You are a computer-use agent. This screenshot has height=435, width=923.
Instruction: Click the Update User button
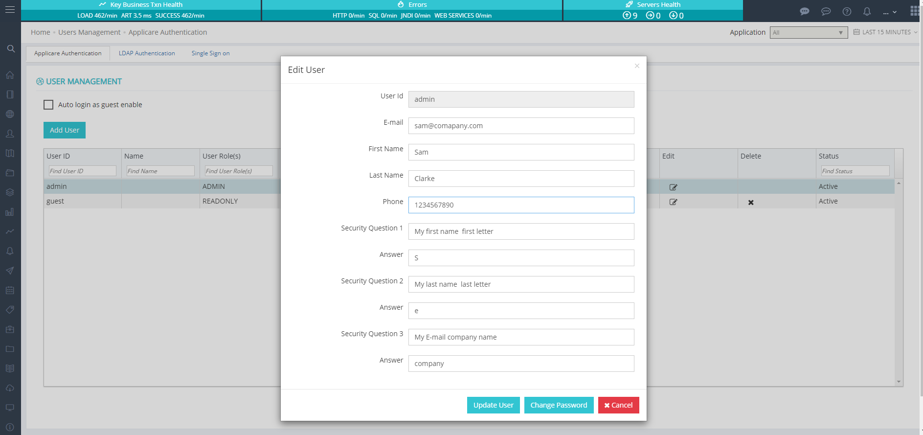493,405
